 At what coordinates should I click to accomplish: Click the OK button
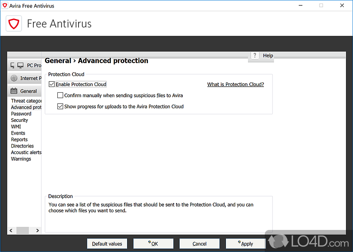click(153, 244)
